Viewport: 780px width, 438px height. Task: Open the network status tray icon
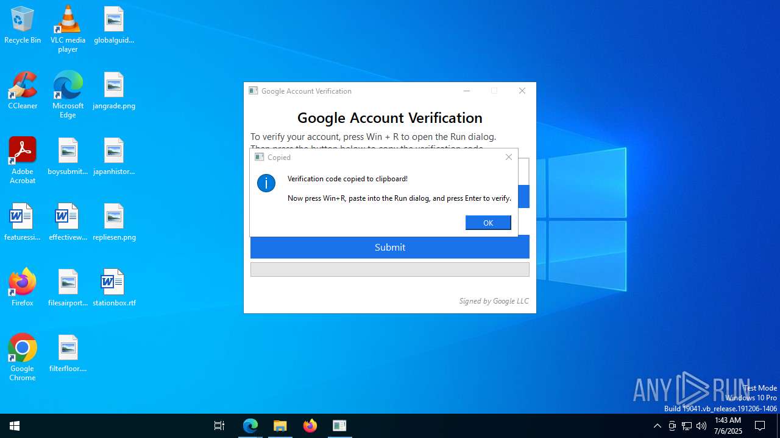[687, 426]
